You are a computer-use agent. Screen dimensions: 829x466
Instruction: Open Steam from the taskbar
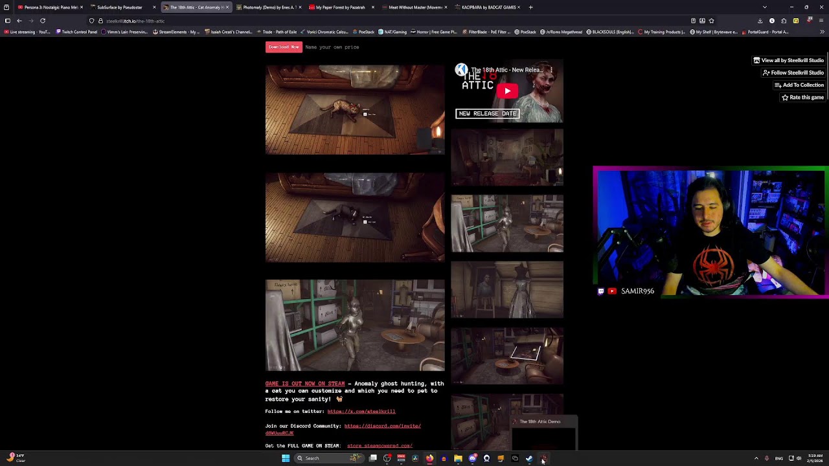pos(529,458)
